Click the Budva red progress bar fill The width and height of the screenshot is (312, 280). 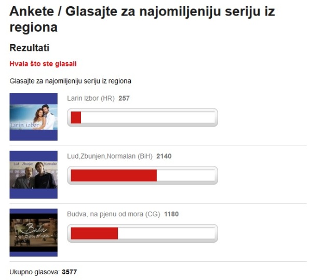(94, 233)
